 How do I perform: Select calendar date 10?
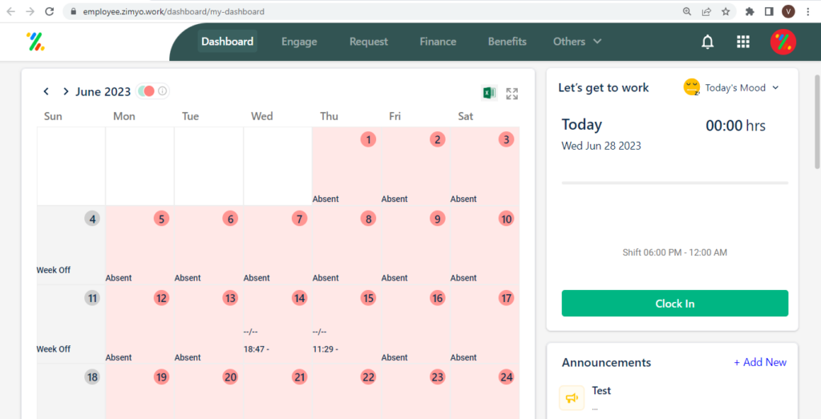(x=506, y=219)
